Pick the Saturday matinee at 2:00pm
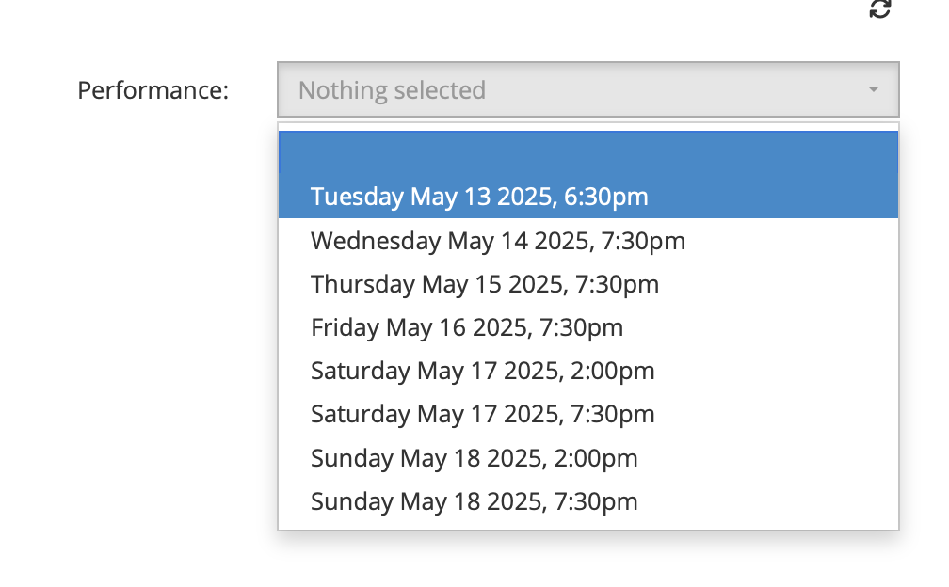 click(x=482, y=371)
